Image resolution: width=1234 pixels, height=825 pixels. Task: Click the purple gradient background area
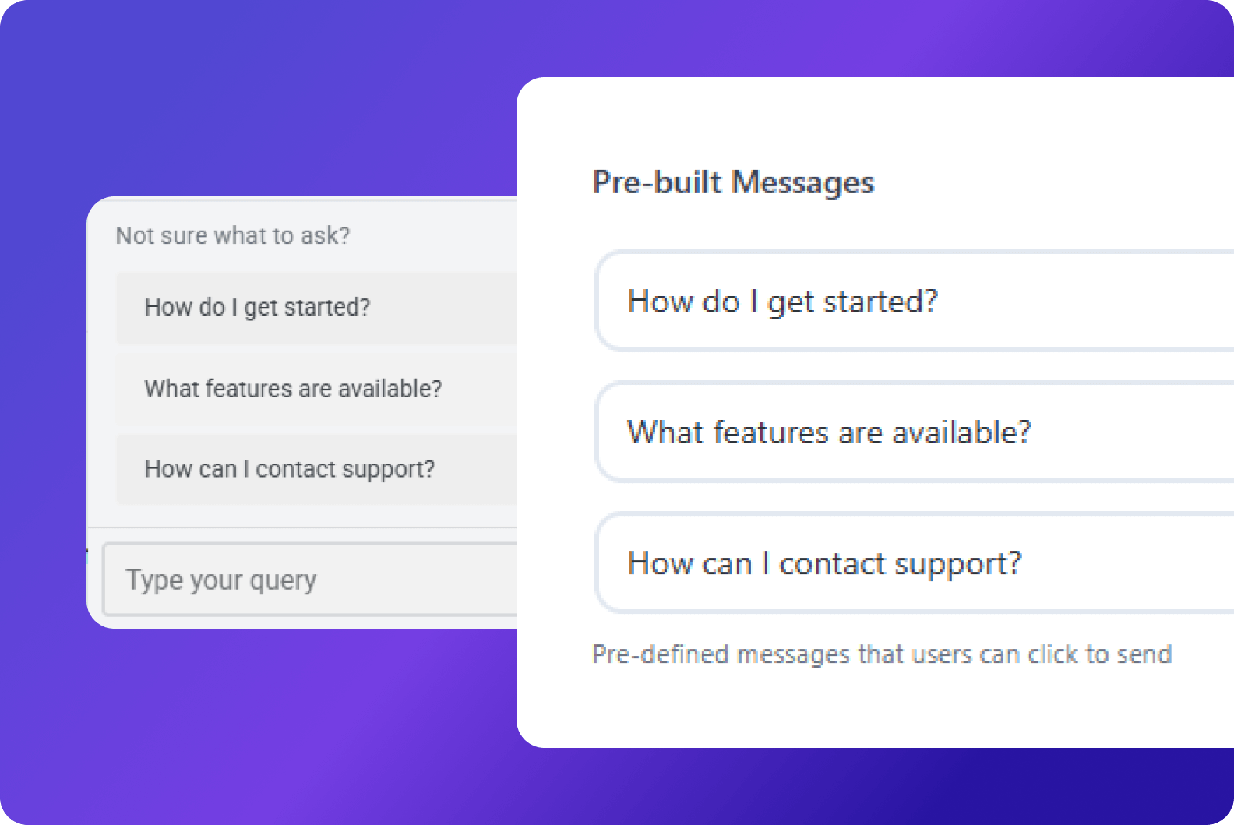coord(234,93)
